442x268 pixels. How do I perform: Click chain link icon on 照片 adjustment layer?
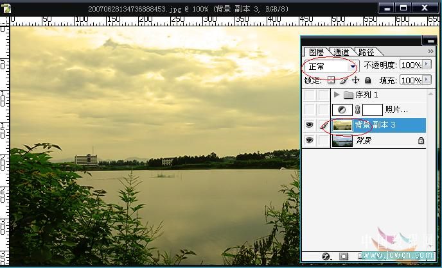(357, 110)
